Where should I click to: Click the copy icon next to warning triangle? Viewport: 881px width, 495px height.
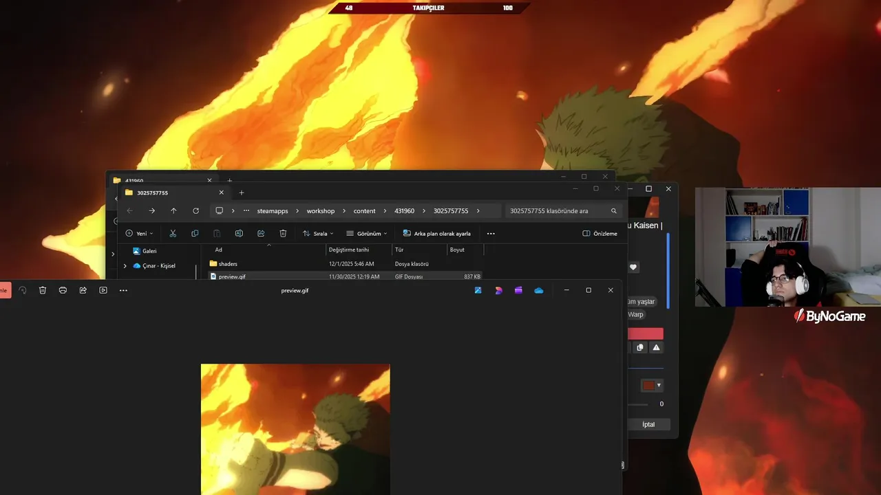(640, 348)
